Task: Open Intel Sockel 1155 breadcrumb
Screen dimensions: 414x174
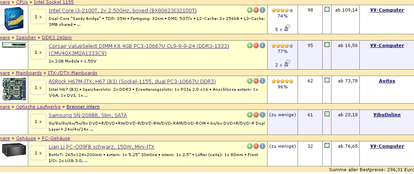Action: [53, 2]
